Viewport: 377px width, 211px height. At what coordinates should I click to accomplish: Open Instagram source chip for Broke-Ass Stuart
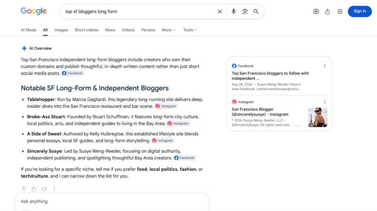178,123
